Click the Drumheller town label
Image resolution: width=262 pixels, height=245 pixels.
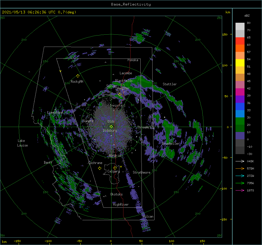(171, 144)
